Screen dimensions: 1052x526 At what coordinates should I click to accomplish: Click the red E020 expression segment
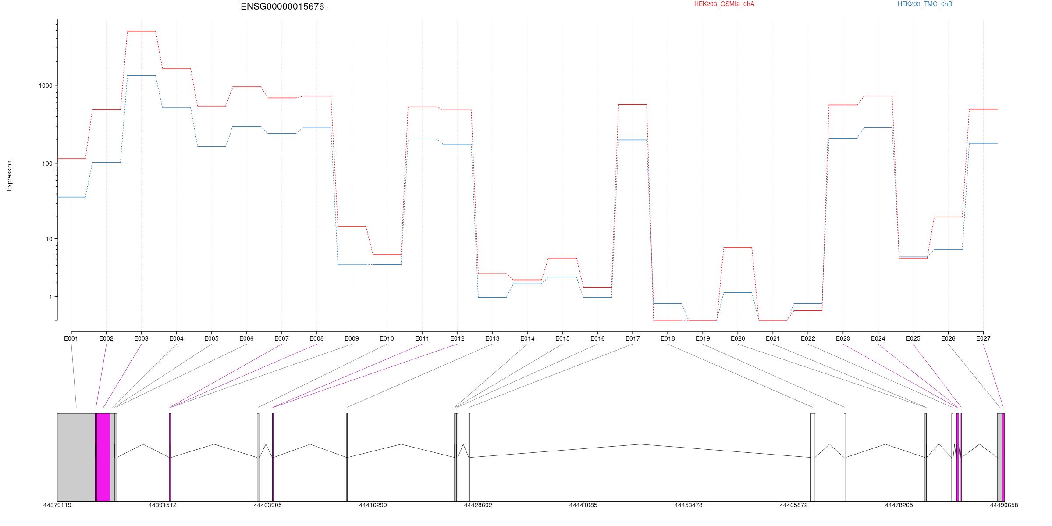point(738,248)
